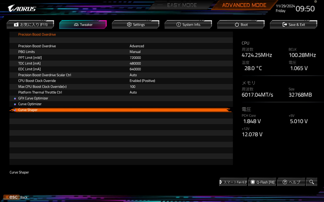Open スマート Fan 6 fan control
Screen dimensions: 324x202
point(233,182)
